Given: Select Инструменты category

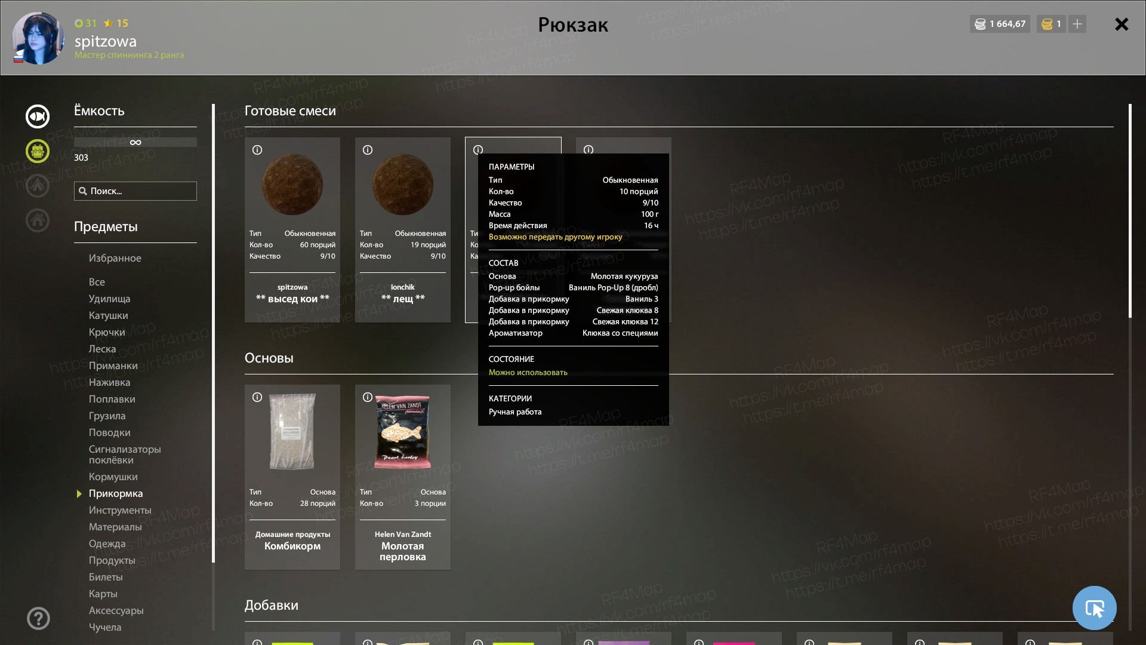Looking at the screenshot, I should click(x=120, y=510).
